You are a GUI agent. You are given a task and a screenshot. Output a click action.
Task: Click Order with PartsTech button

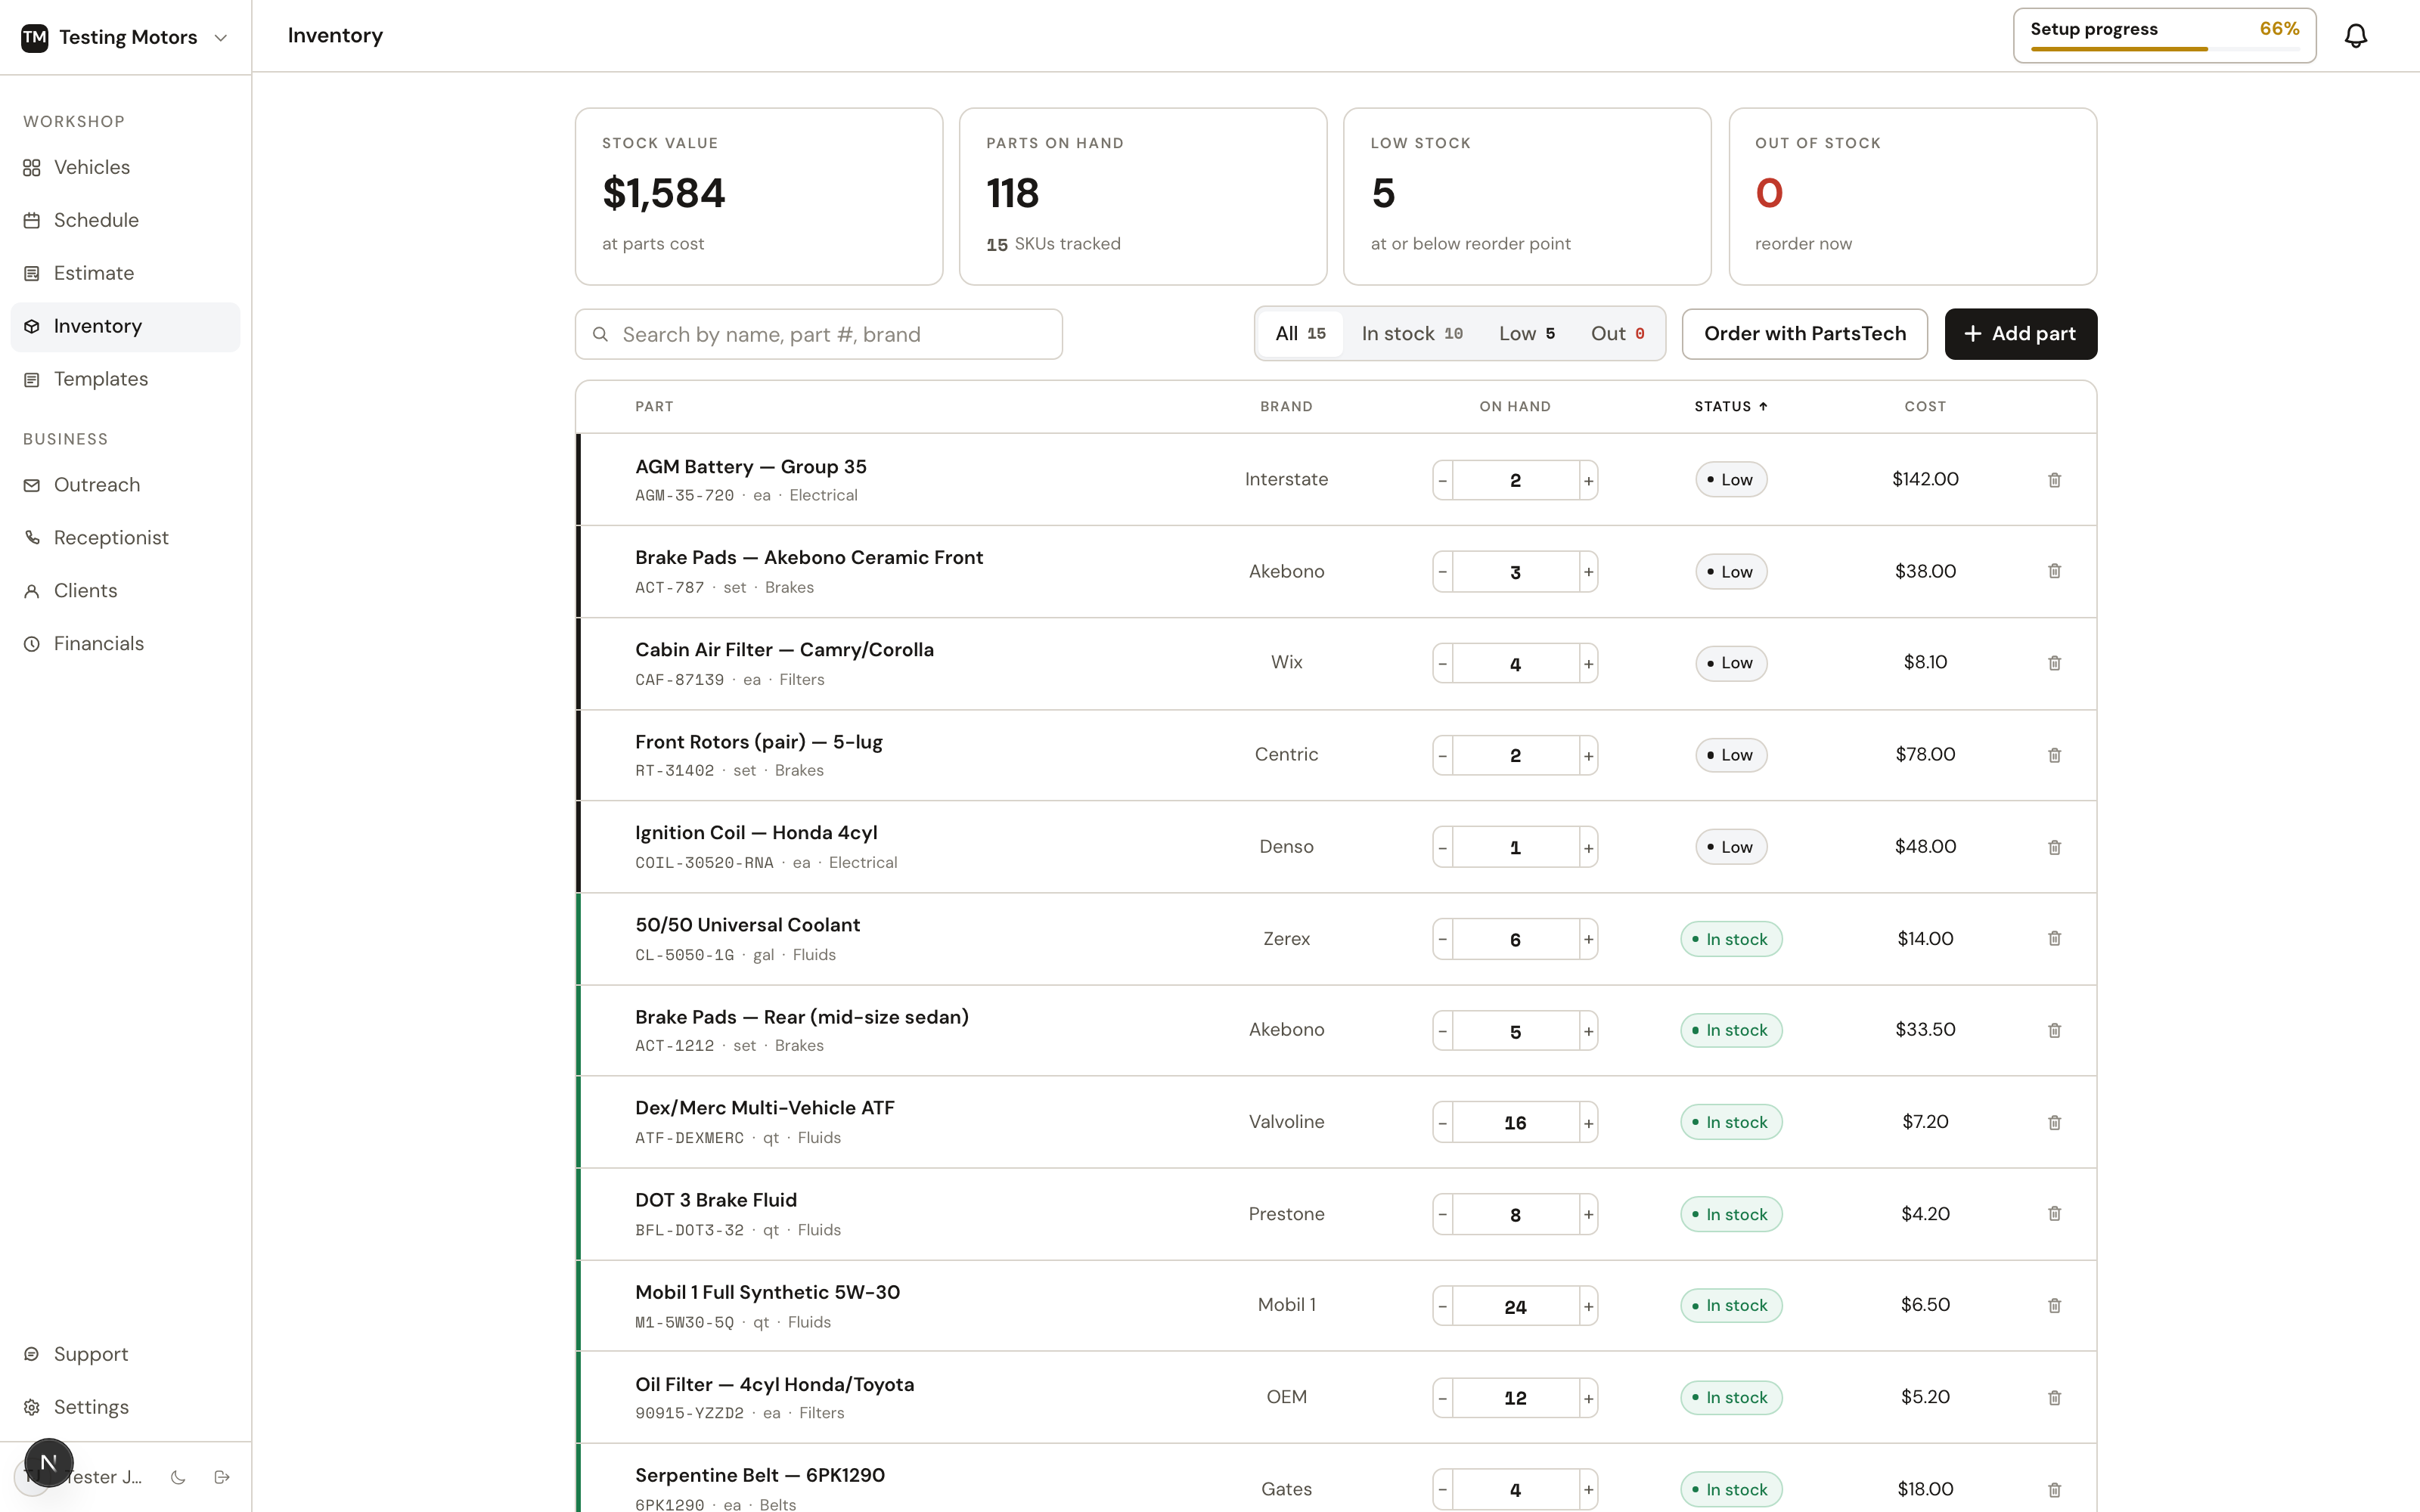click(1804, 333)
